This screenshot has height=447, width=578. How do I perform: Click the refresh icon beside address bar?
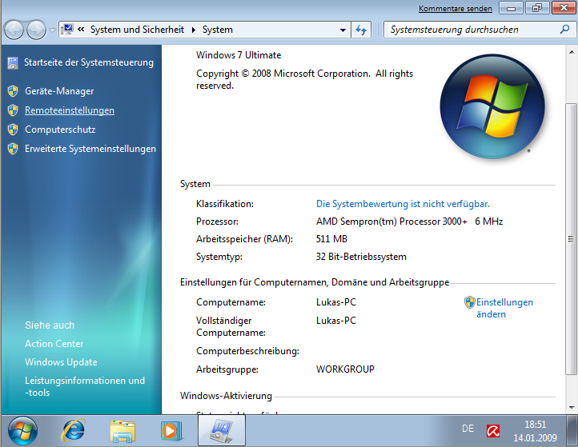click(361, 30)
